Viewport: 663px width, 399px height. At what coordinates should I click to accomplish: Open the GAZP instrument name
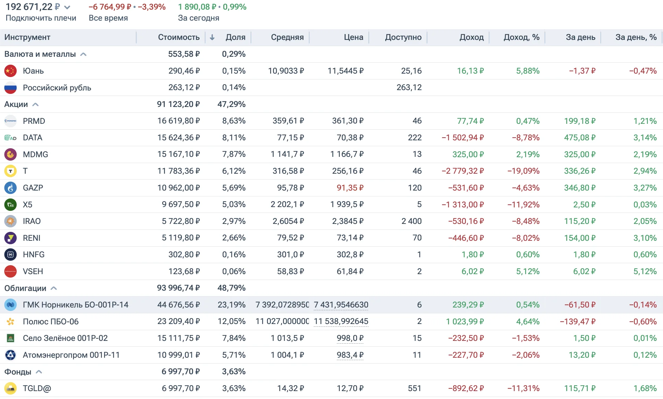[x=33, y=188]
